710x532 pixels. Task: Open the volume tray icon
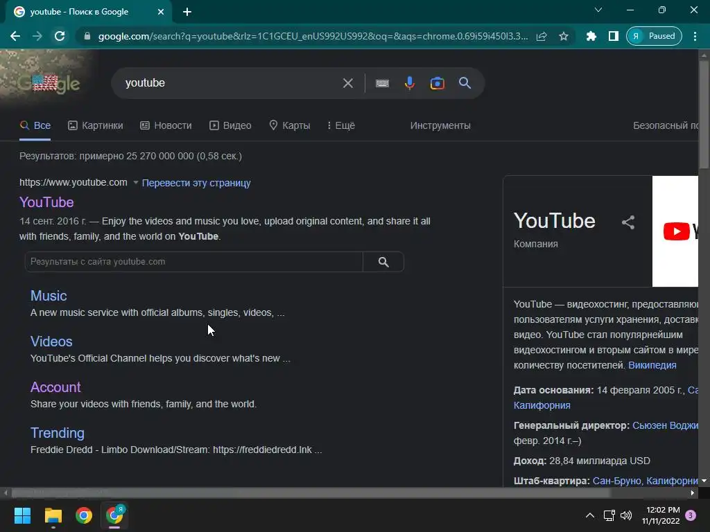[626, 515]
